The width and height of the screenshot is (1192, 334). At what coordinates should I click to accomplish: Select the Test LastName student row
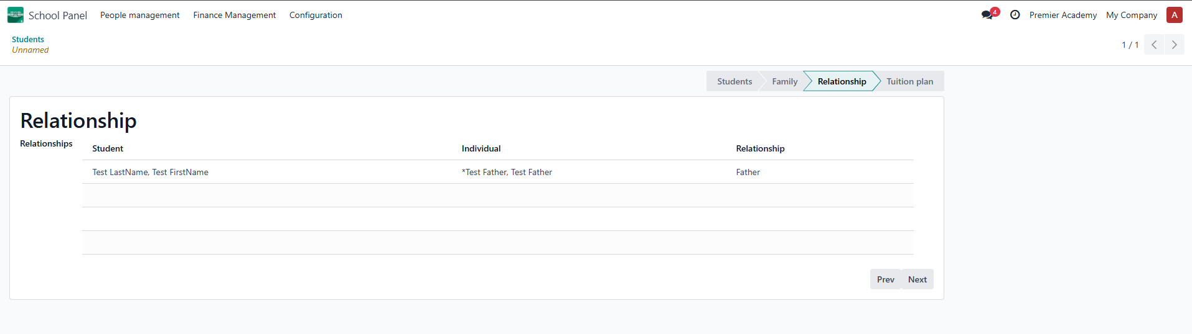coord(150,172)
